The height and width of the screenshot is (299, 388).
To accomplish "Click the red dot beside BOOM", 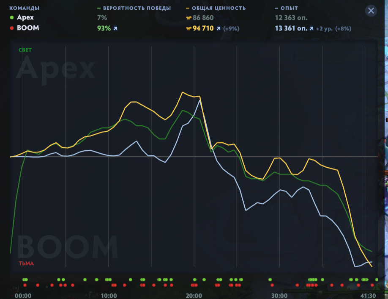I will [12, 28].
